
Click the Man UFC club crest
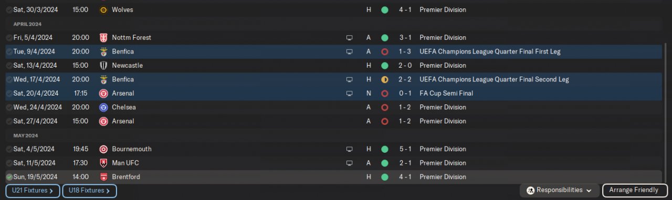click(x=103, y=163)
